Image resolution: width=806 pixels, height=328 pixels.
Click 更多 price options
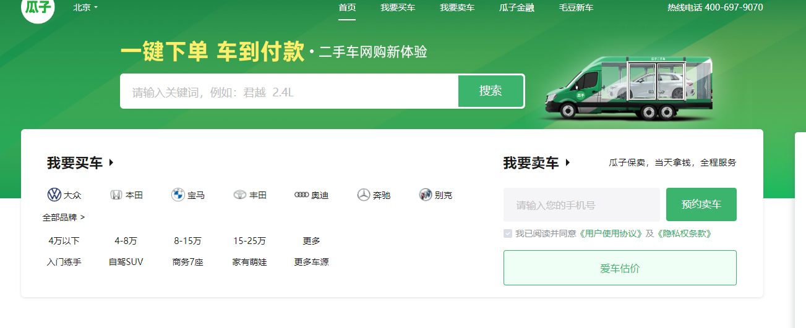[311, 241]
